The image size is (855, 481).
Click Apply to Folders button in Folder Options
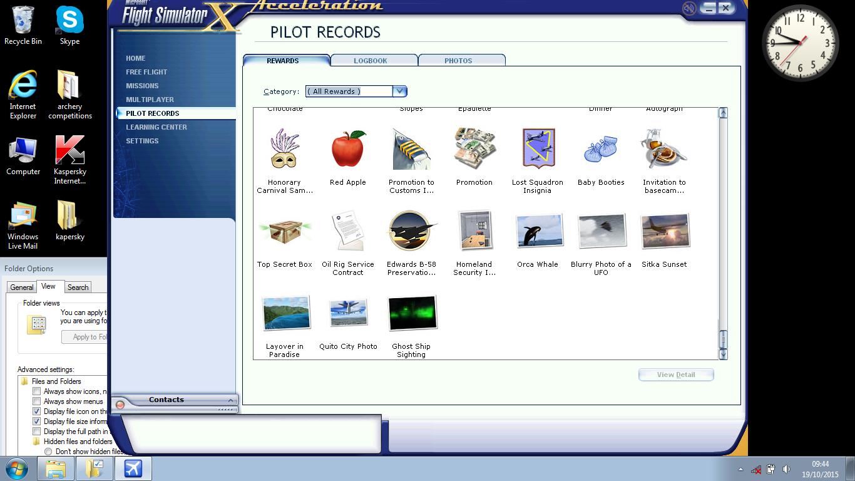[84, 337]
